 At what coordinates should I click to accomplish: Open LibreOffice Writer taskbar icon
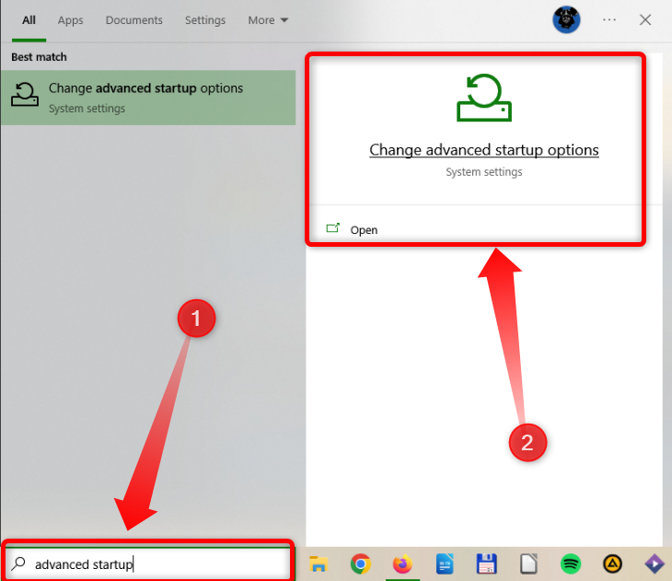point(445,564)
